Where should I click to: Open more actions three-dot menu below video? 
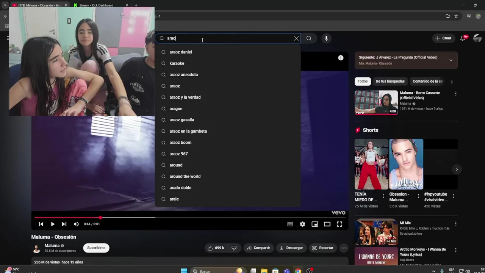click(x=344, y=248)
